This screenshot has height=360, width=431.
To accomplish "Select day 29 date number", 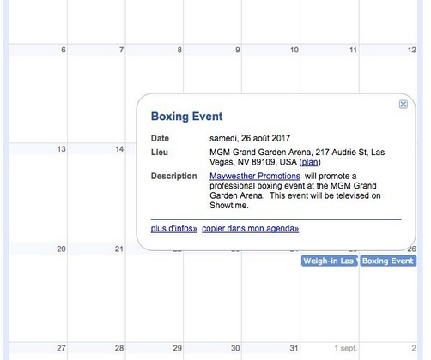I will point(177,348).
